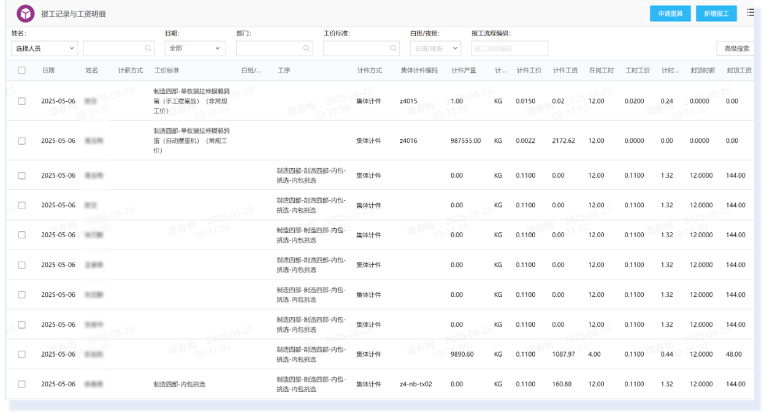Click the 集体计件编码 column header
This screenshot has height=412, width=764.
coord(419,71)
